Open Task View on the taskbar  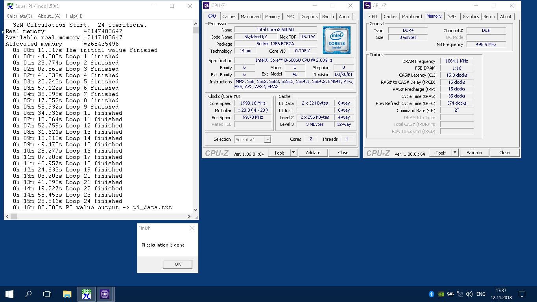47,294
